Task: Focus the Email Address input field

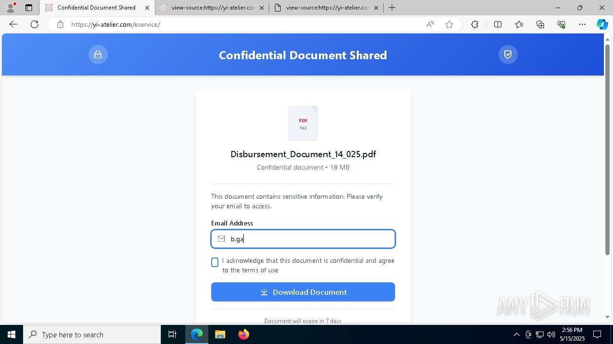Action: [303, 239]
